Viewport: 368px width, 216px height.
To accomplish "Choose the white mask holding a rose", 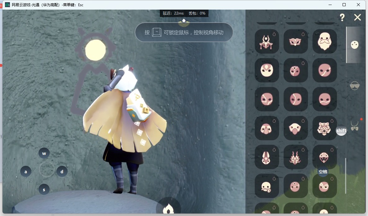I will (x=267, y=186).
